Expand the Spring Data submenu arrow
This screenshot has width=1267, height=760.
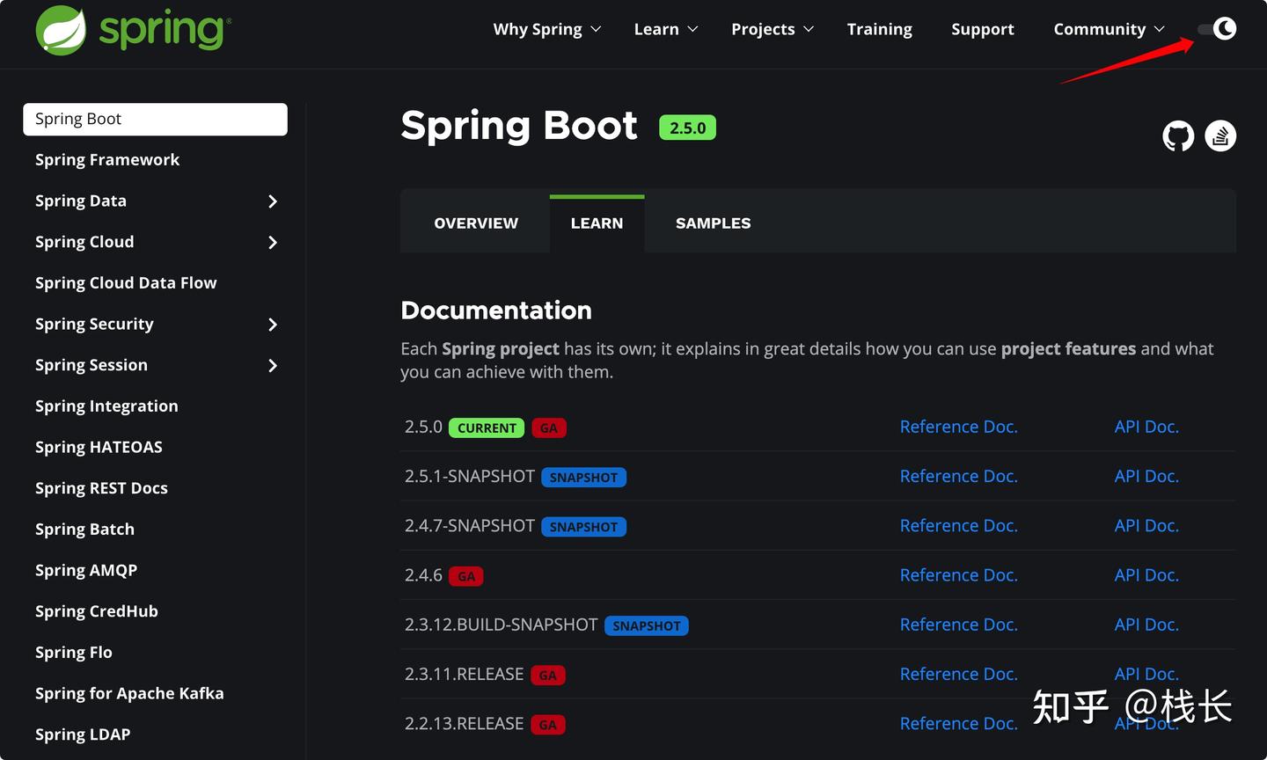(x=273, y=201)
